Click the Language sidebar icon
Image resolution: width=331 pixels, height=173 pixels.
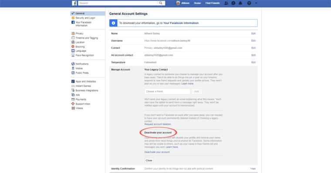point(73,51)
